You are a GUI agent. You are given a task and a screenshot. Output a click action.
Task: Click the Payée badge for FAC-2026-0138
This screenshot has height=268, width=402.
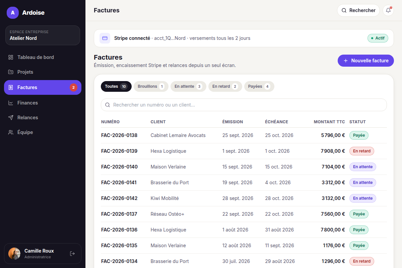[x=359, y=135]
